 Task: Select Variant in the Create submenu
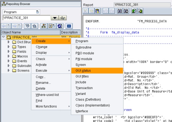tap(97, 94)
